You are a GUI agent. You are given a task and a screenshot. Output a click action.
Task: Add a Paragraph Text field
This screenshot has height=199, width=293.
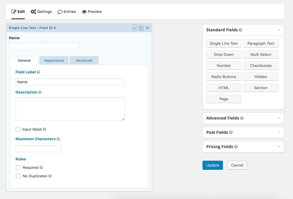point(261,43)
